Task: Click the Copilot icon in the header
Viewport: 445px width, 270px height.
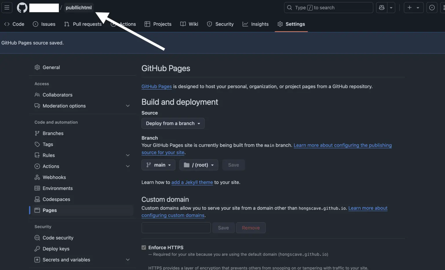Action: [x=382, y=8]
